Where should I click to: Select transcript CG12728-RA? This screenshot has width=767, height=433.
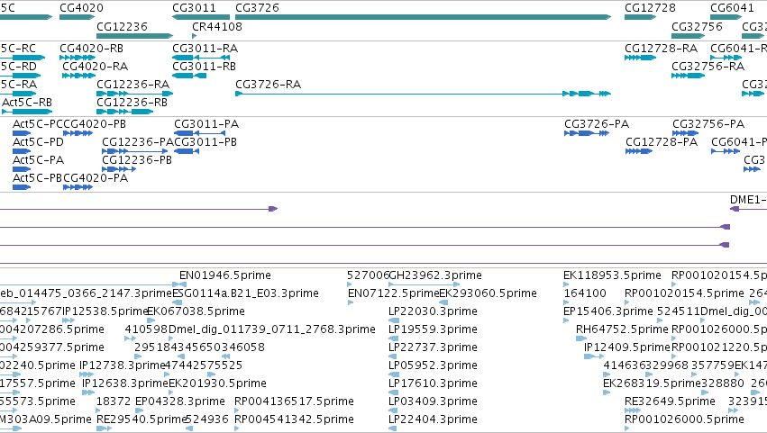click(661, 49)
